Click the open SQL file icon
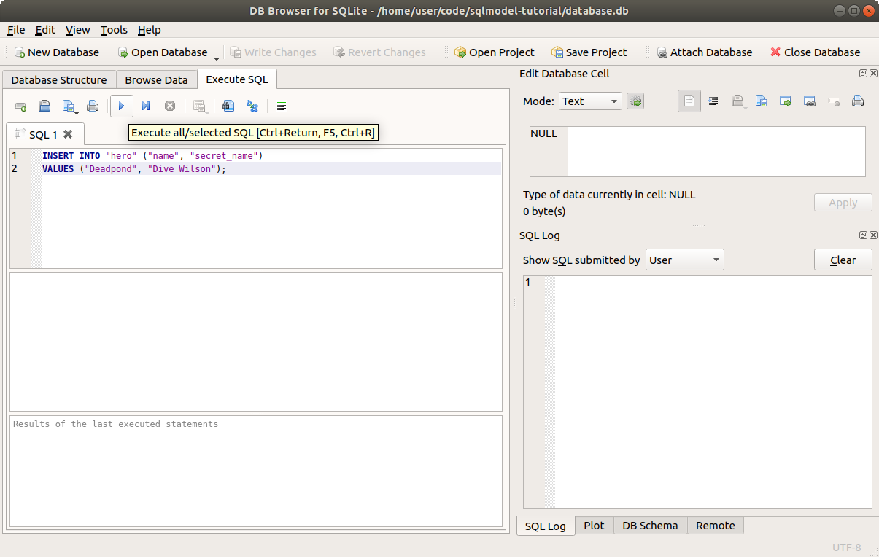The image size is (879, 557). (44, 106)
